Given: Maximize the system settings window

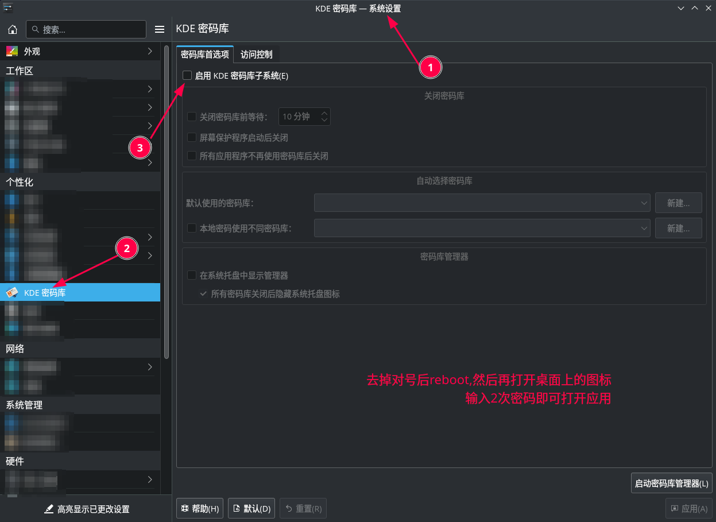Looking at the screenshot, I should pyautogui.click(x=695, y=8).
